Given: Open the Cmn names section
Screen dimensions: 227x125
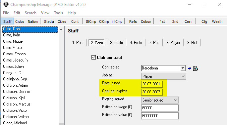Looking at the screenshot, I should (x=188, y=21).
